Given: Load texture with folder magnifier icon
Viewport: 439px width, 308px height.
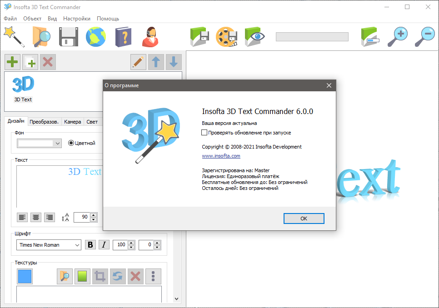Looking at the screenshot, I should (x=65, y=276).
